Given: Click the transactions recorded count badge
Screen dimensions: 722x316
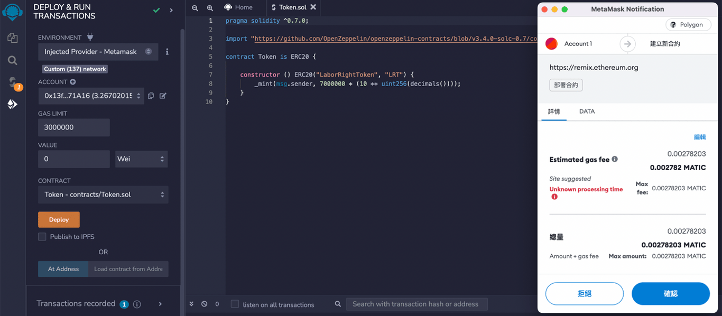Looking at the screenshot, I should coord(124,304).
